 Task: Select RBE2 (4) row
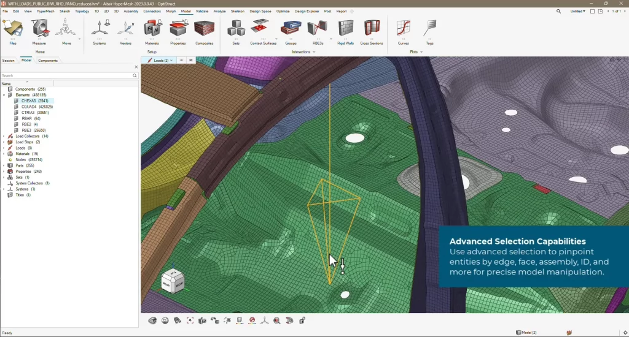coord(29,124)
